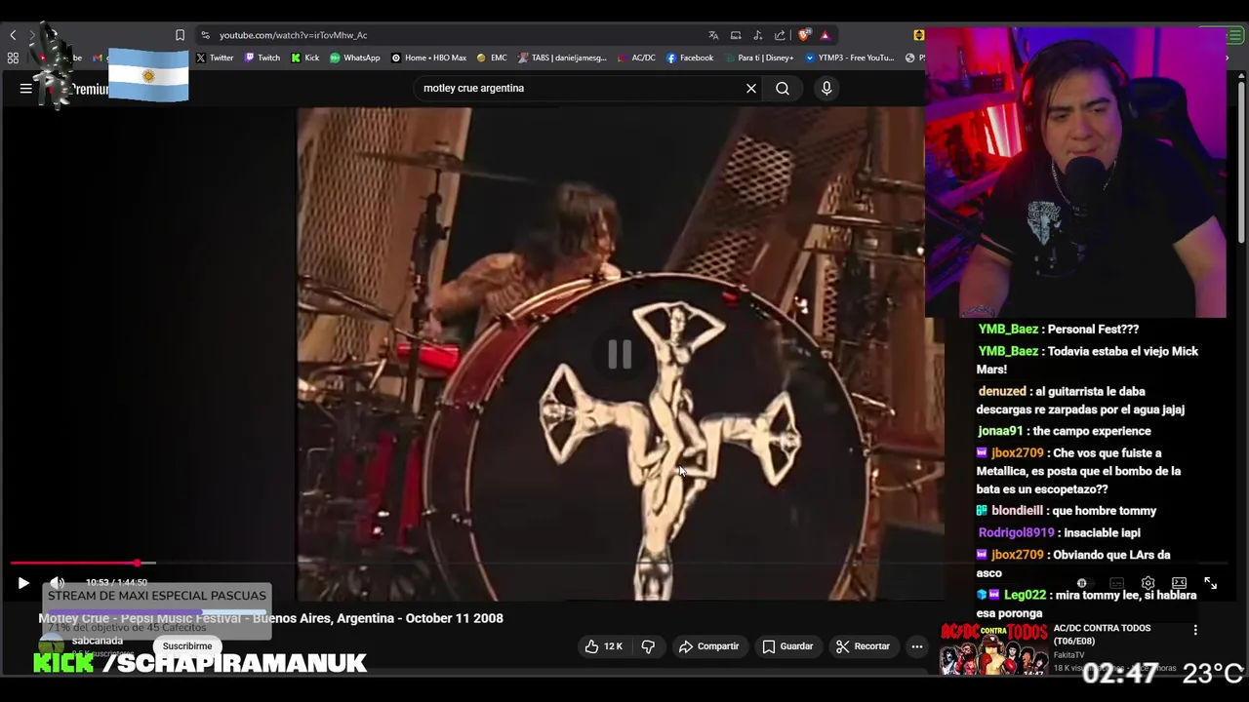The image size is (1249, 702).
Task: Bookmark this page with the bookmark icon
Action: (x=180, y=35)
